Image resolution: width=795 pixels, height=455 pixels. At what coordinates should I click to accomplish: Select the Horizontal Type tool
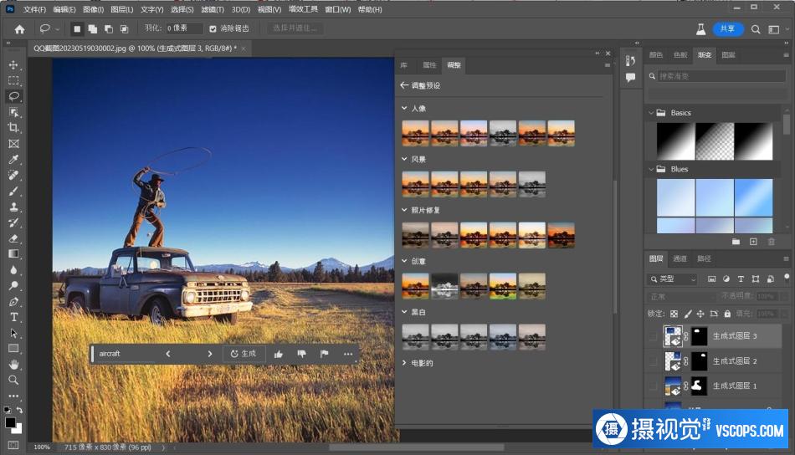coord(13,317)
